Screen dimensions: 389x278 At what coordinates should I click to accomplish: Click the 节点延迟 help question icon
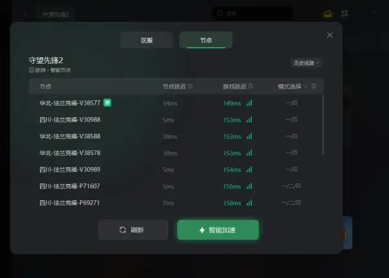coord(190,86)
